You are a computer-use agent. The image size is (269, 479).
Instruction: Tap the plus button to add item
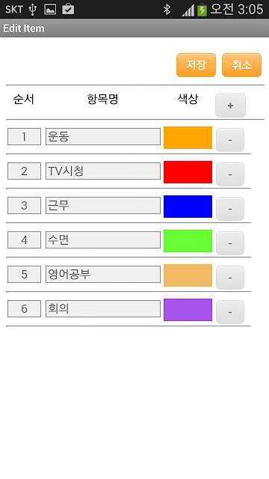coord(230,106)
